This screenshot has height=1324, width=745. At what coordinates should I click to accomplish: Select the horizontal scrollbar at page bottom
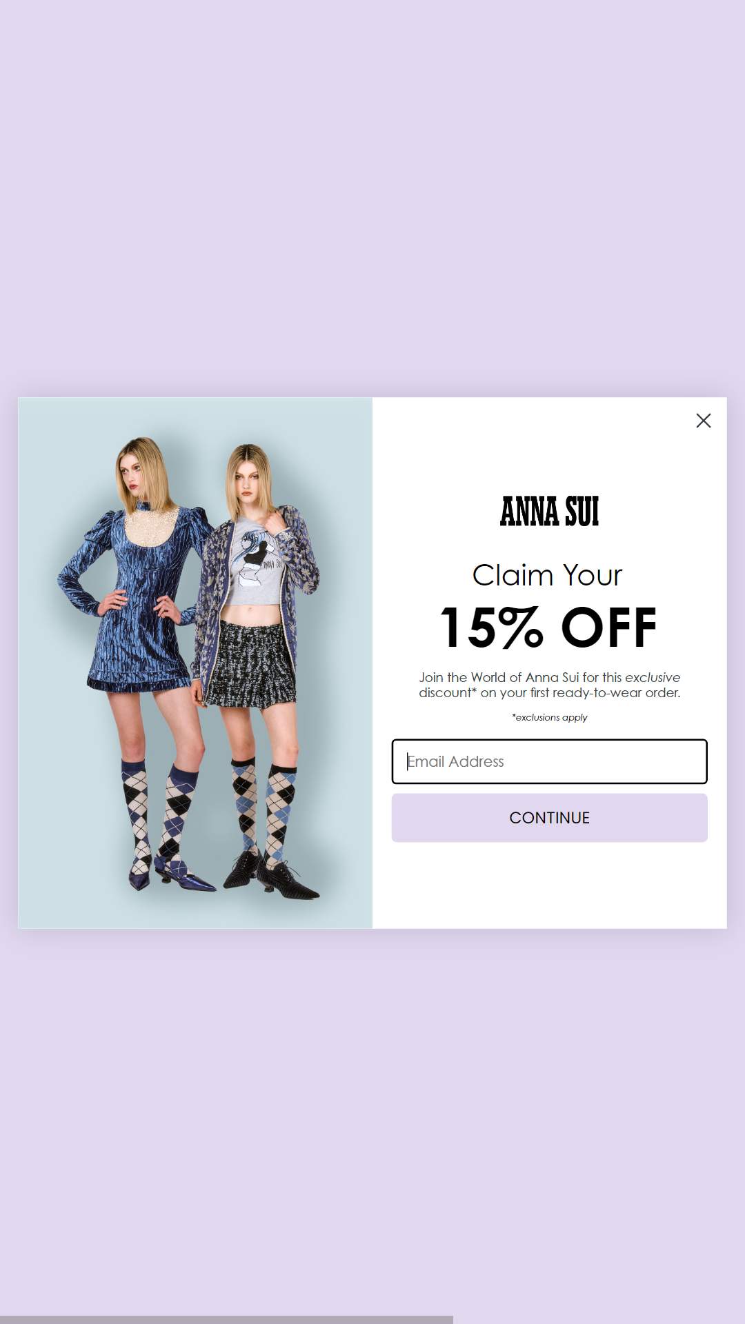click(226, 1319)
